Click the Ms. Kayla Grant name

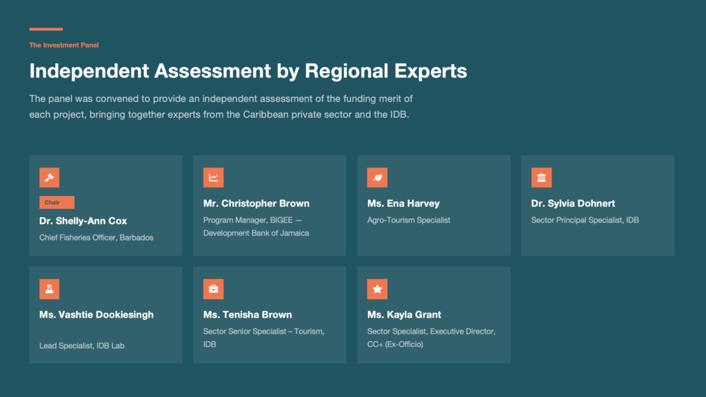404,315
